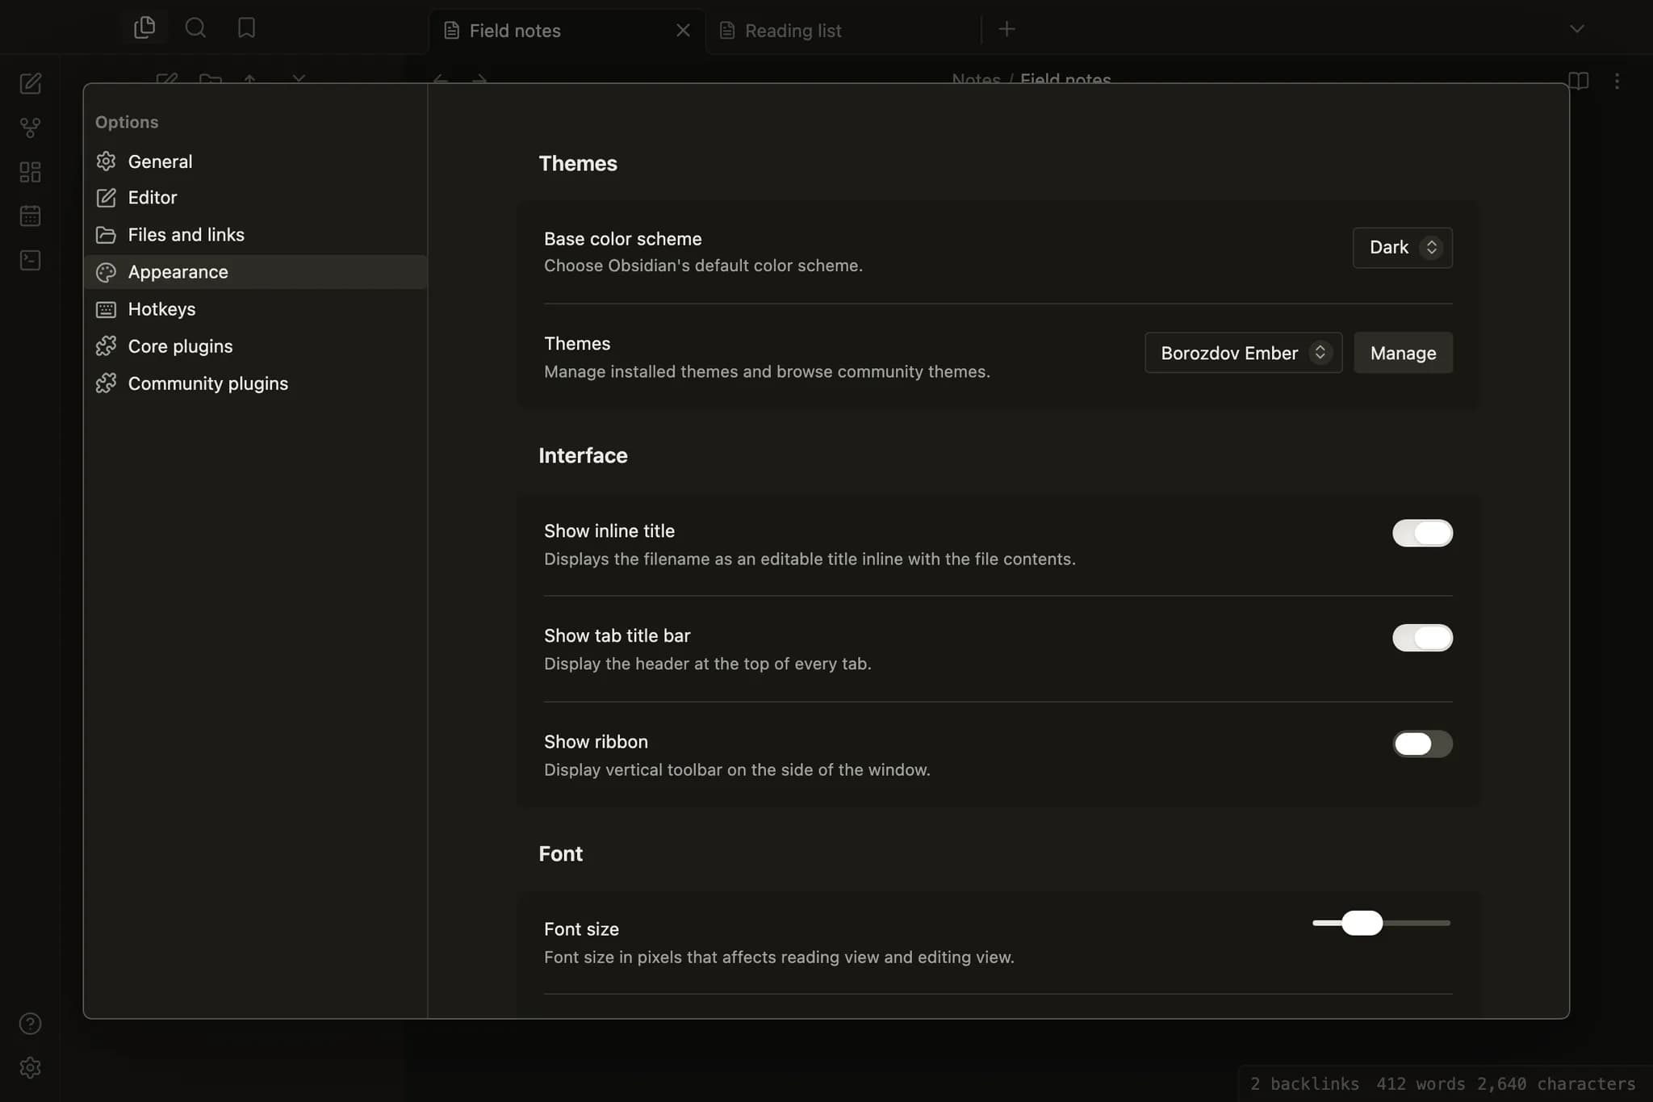Open settings gear at ribbon bottom

point(30,1067)
